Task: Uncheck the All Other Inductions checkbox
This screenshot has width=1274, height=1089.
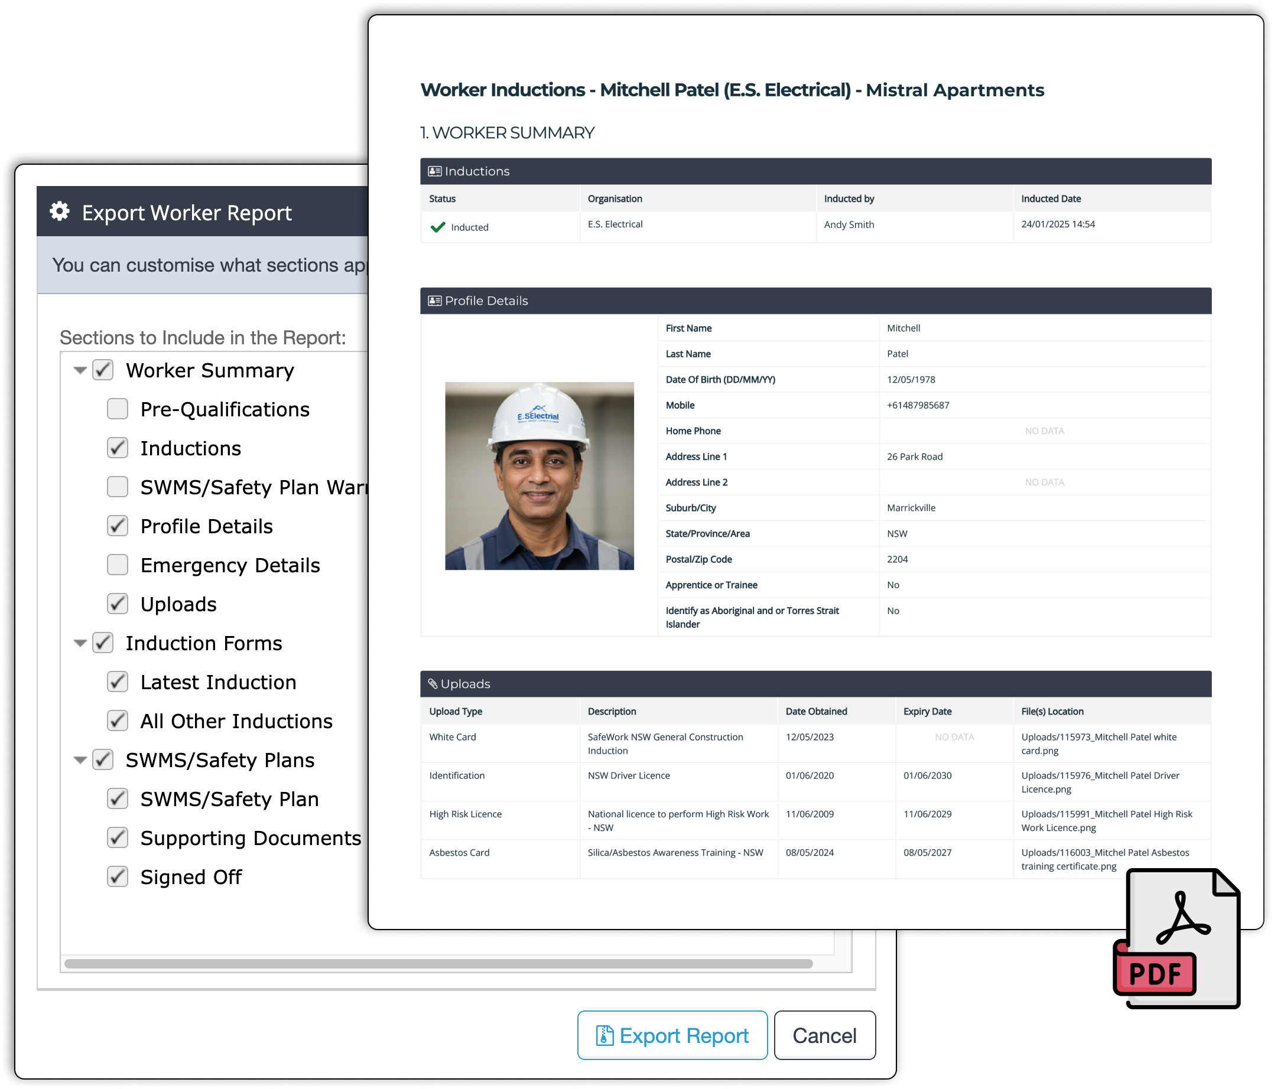Action: tap(118, 722)
